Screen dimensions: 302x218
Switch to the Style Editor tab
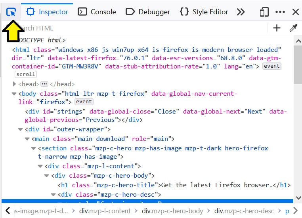point(204,12)
